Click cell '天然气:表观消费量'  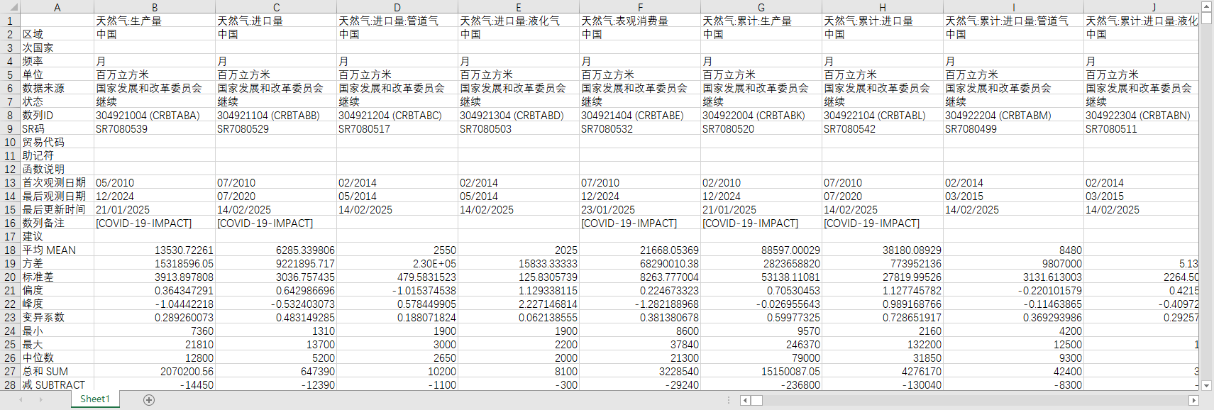tap(640, 21)
